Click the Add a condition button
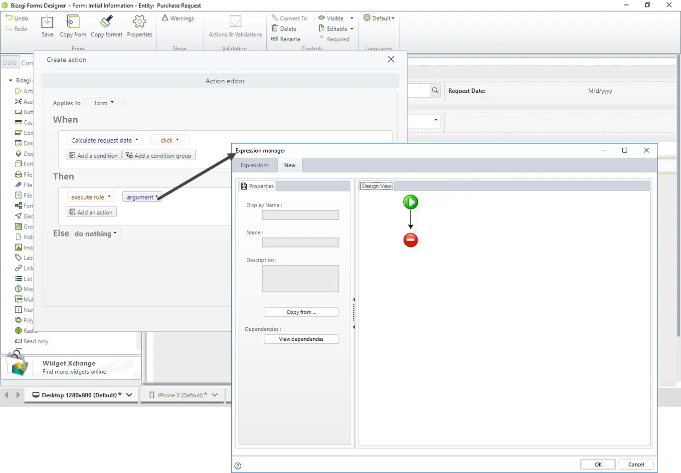The image size is (681, 473). [93, 155]
